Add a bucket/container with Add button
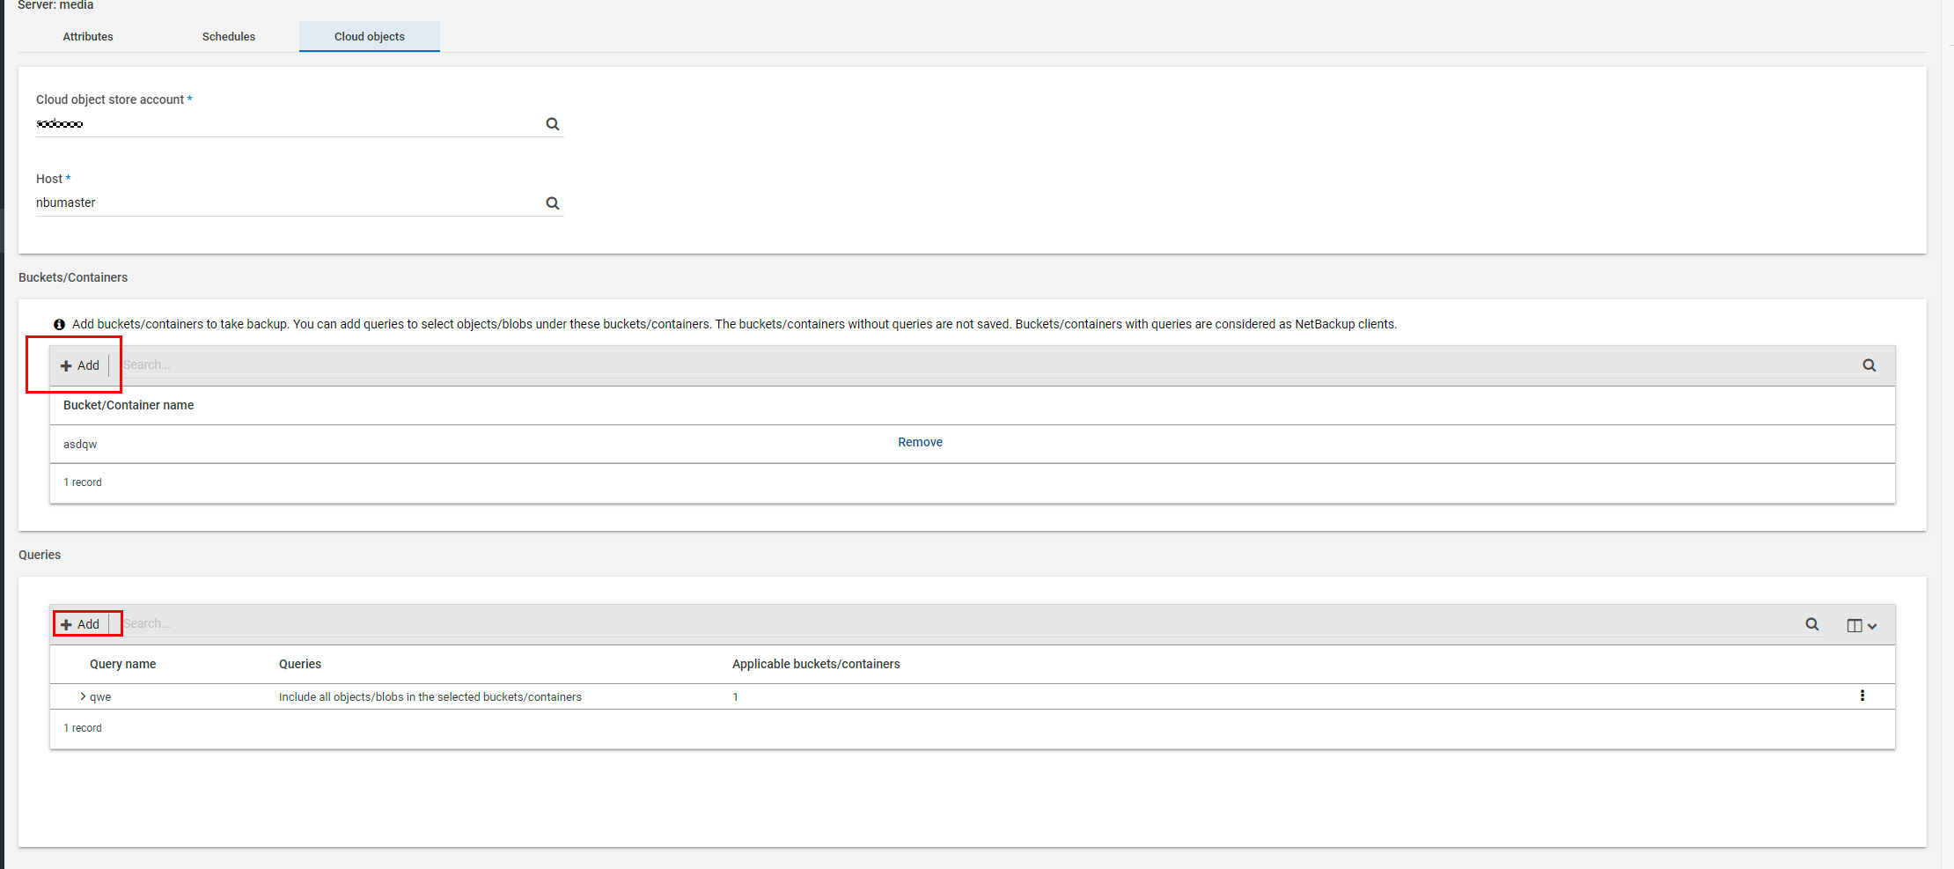This screenshot has width=1954, height=869. click(80, 365)
